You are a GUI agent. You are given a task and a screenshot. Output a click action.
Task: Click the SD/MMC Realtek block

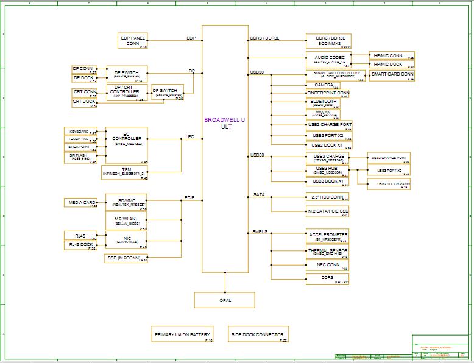pyautogui.click(x=126, y=203)
